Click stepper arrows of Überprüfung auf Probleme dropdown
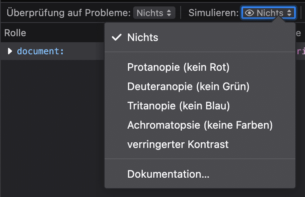305x197 pixels. pyautogui.click(x=169, y=13)
